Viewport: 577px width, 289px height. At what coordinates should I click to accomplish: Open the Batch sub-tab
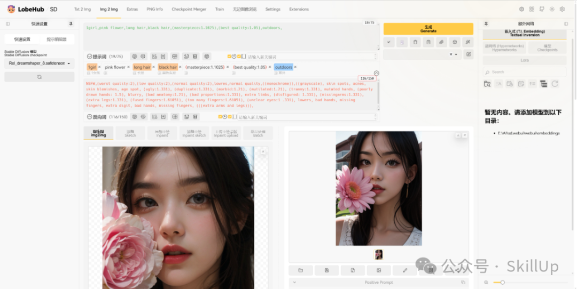258,133
